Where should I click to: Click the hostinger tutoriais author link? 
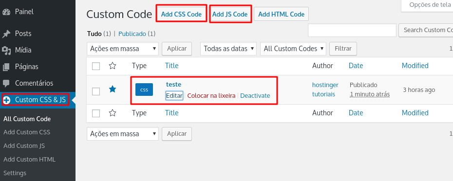325,90
